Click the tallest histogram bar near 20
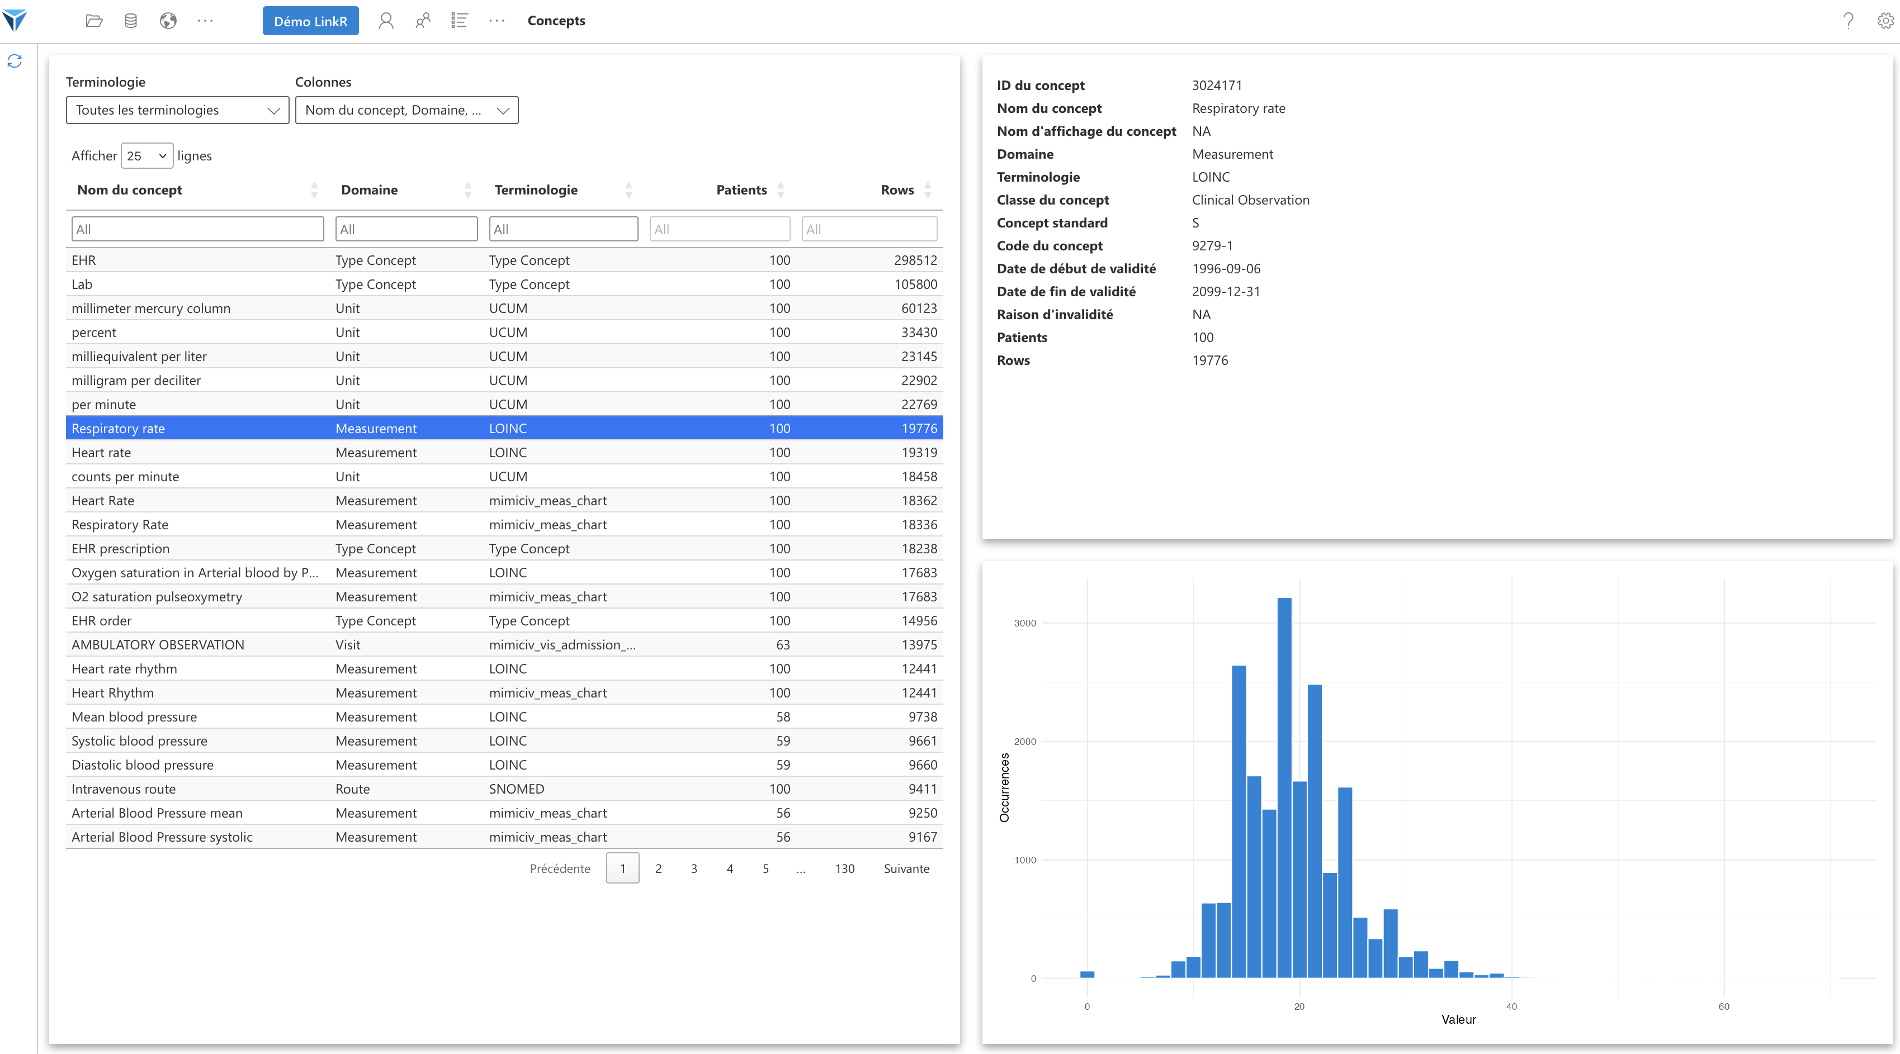 [x=1284, y=788]
